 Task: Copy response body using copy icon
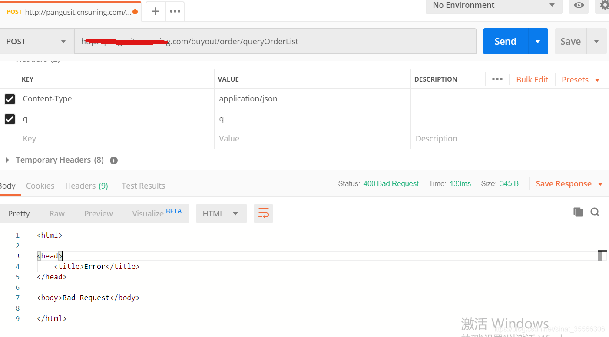pyautogui.click(x=578, y=212)
